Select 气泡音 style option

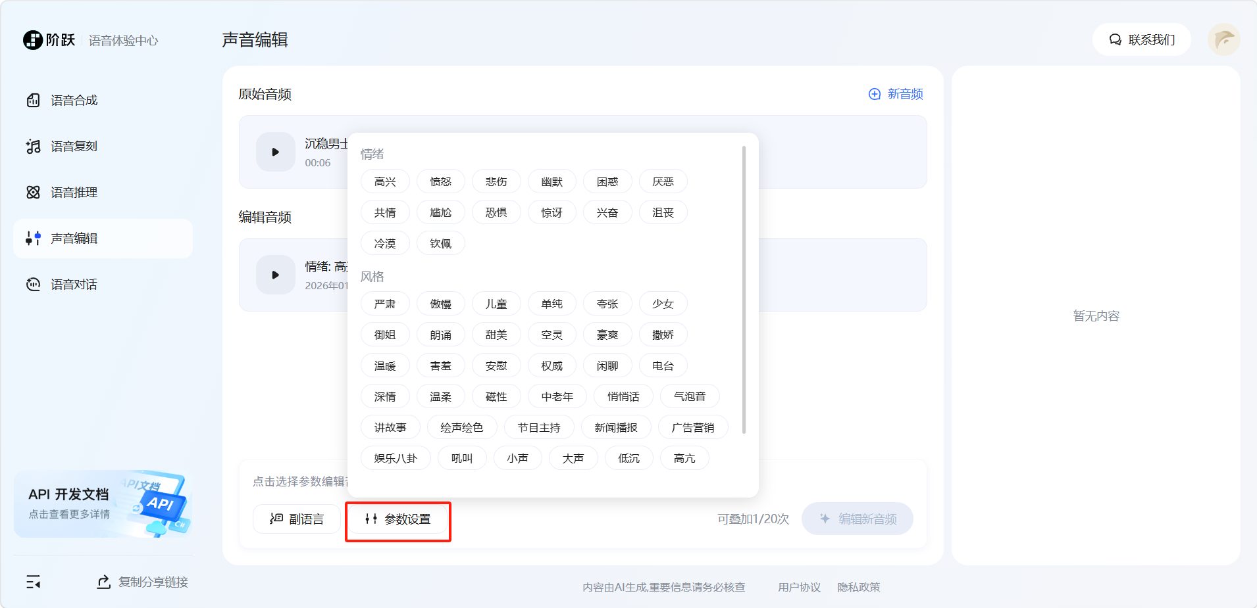689,397
